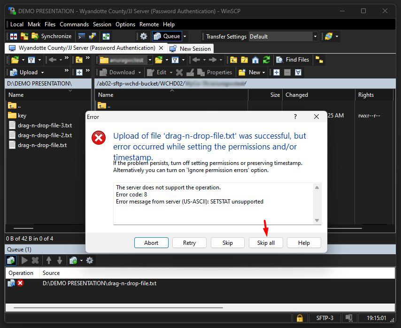
Task: Click the local panel select files plus icon
Action: [x=79, y=72]
